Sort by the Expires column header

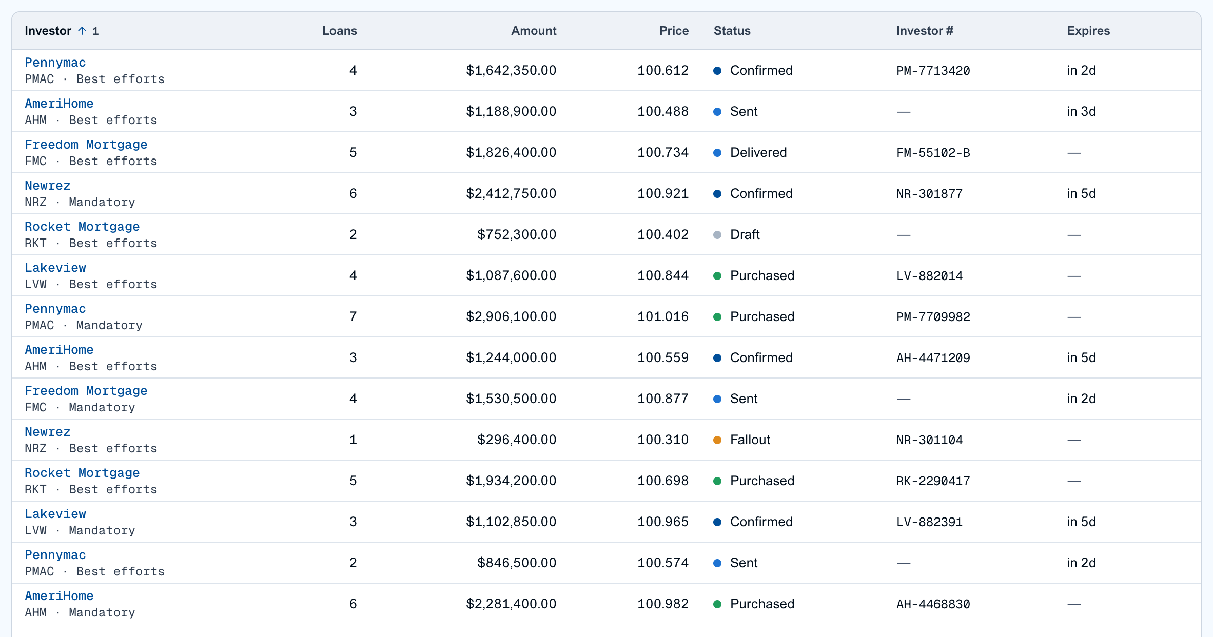pos(1088,31)
